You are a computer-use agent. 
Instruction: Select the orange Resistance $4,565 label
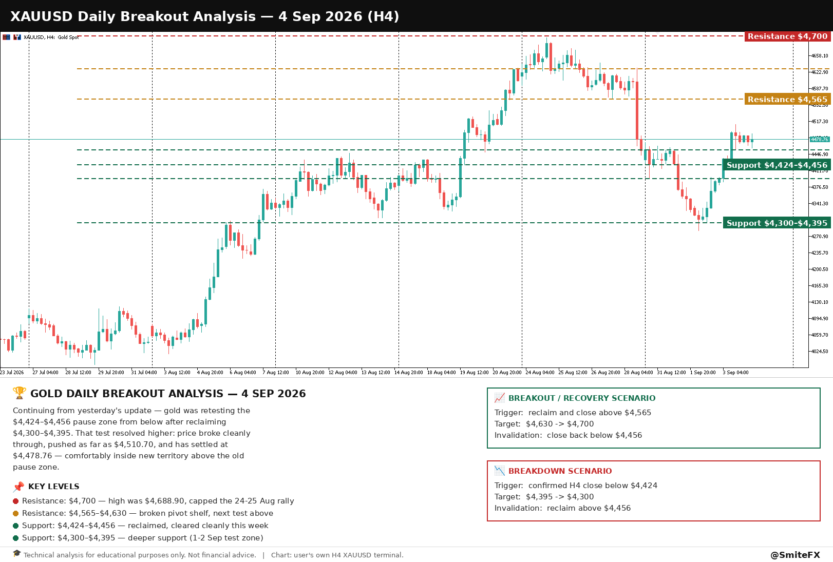[x=787, y=99]
